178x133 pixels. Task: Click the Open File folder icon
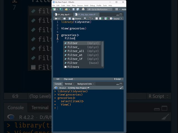point(66,9)
